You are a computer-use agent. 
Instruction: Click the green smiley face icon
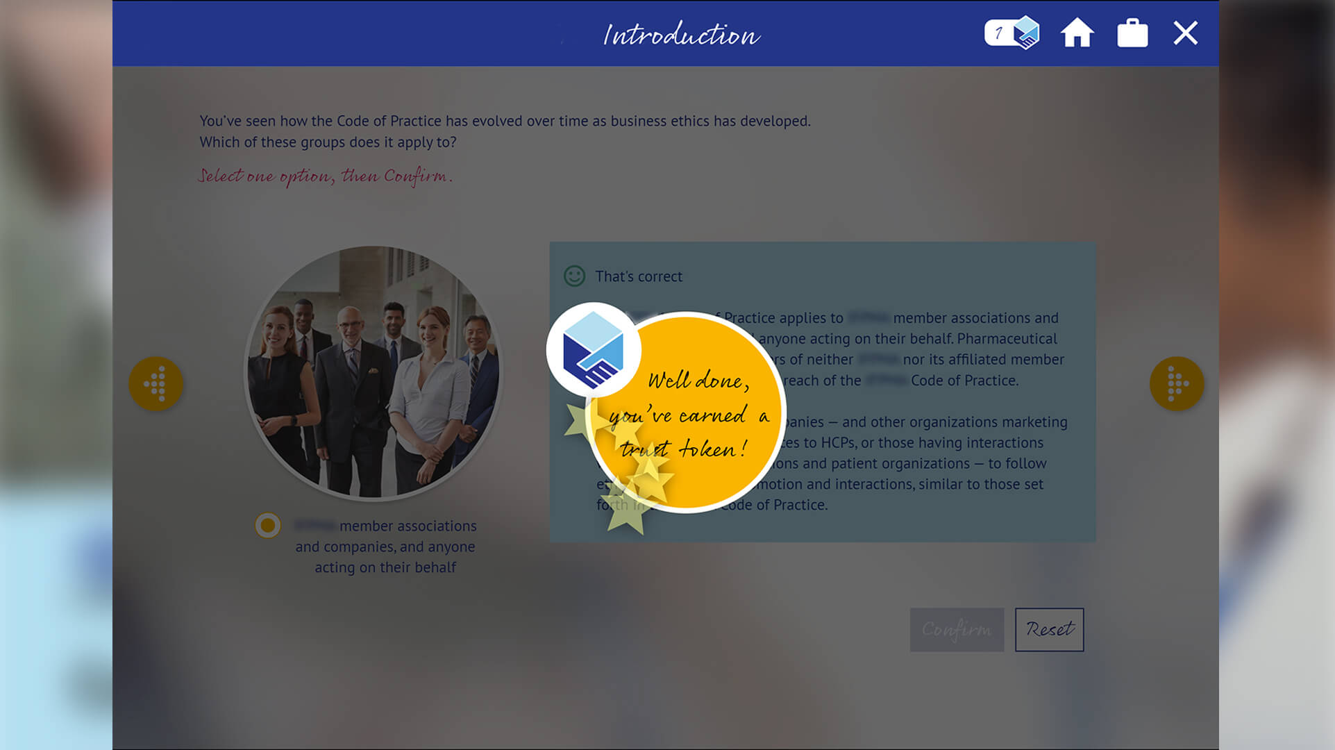[574, 276]
